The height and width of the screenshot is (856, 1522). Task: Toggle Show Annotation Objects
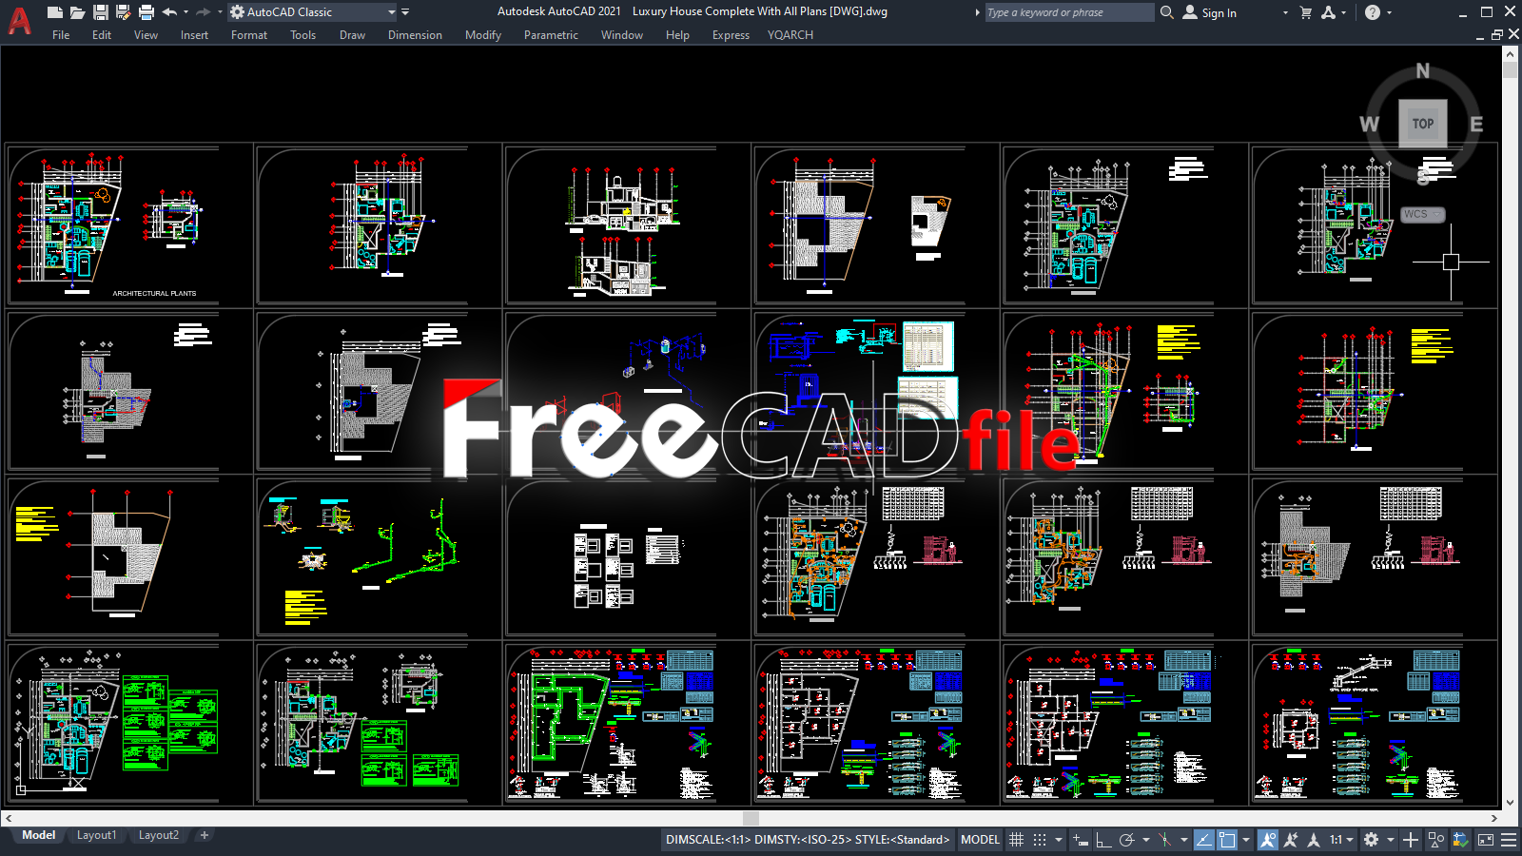[x=1268, y=840]
